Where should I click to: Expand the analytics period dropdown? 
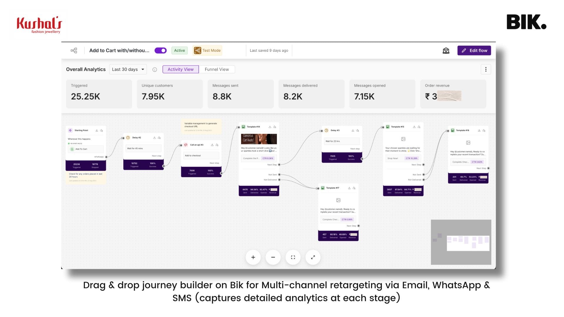(127, 69)
